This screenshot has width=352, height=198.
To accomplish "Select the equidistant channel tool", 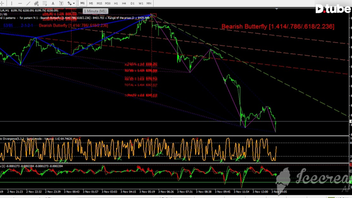I will click(x=36, y=3).
